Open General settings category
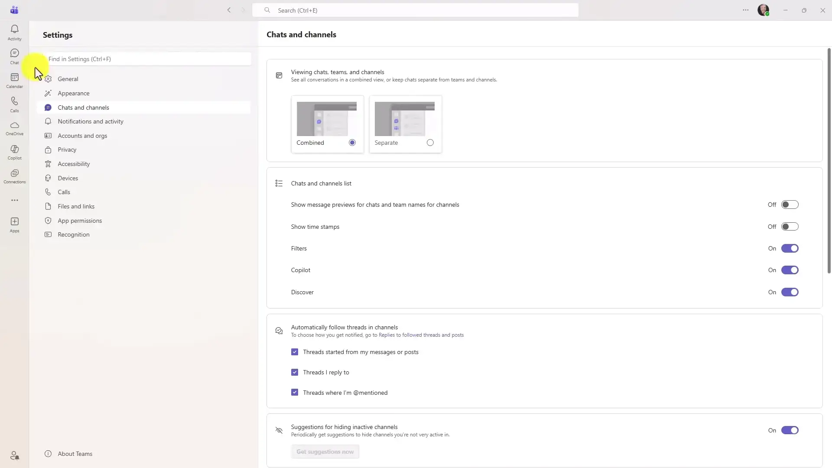Screen dimensions: 832x468 (144, 79)
